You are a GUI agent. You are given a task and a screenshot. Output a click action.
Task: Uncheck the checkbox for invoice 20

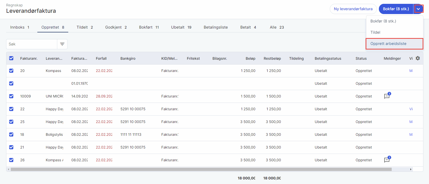coord(11,71)
